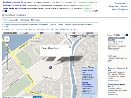The image size is (131, 98).
Task: Zoom in with the plus button
Action: click(x=7, y=45)
